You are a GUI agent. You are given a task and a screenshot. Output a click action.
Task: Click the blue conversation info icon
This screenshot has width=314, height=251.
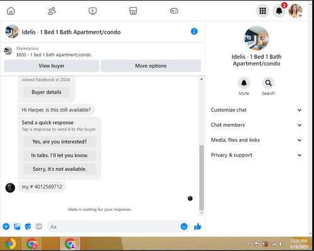click(x=194, y=31)
